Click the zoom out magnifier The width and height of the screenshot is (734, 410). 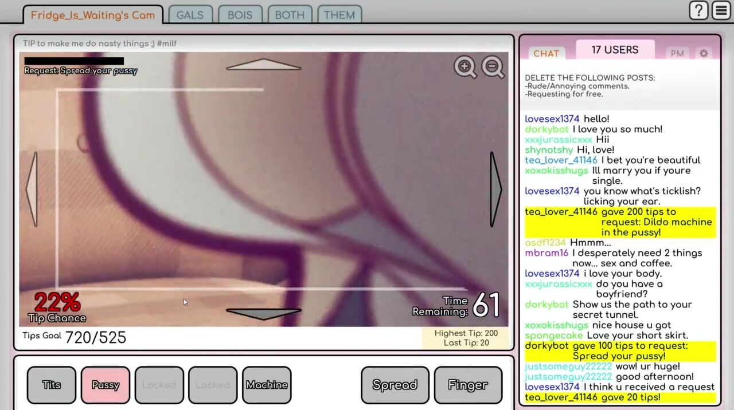pos(493,67)
